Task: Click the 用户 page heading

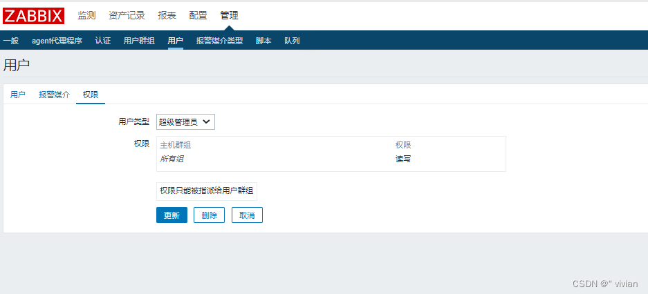Action: [16, 65]
